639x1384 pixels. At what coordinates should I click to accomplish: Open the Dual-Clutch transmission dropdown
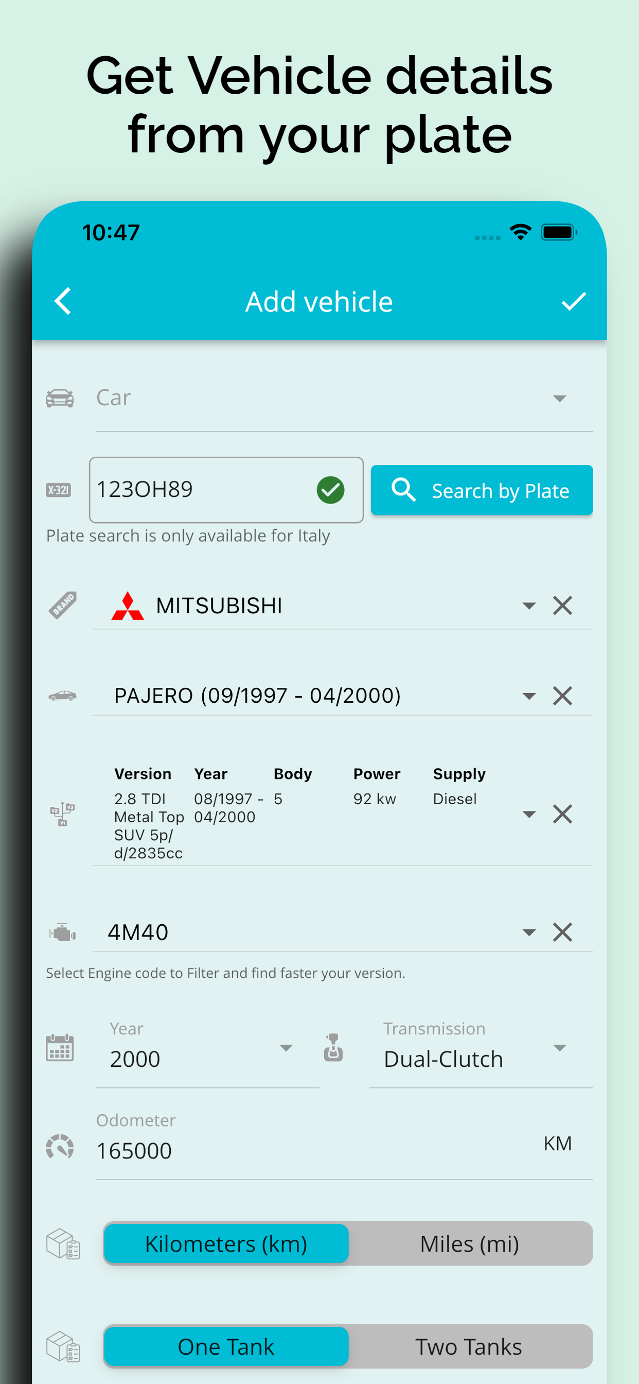click(x=481, y=1052)
